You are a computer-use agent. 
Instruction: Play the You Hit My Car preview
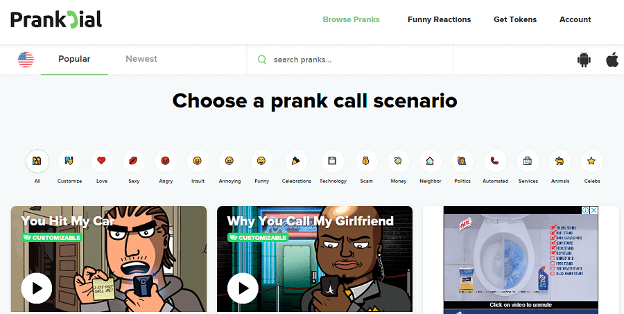pyautogui.click(x=37, y=288)
